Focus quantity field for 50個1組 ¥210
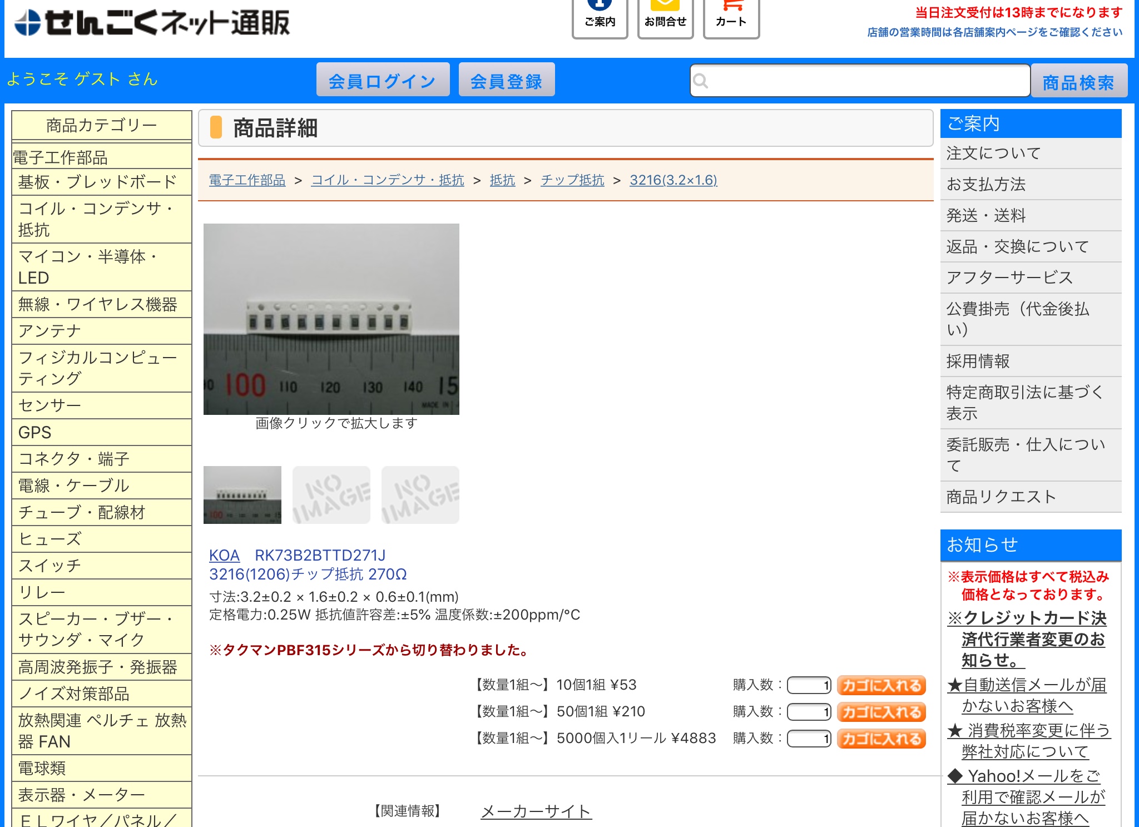This screenshot has width=1139, height=827. click(809, 712)
